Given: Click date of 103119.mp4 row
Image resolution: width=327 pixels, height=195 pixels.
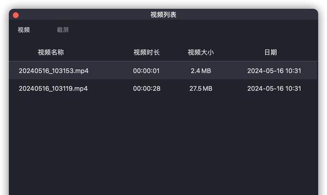Looking at the screenshot, I should coord(274,89).
